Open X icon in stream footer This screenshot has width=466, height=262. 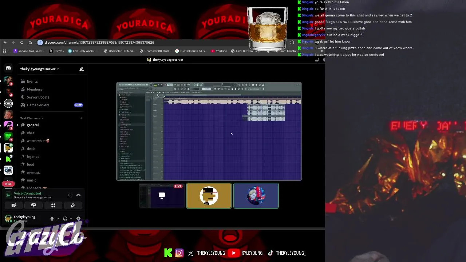[x=191, y=253]
